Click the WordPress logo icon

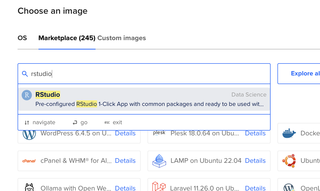tap(29, 134)
